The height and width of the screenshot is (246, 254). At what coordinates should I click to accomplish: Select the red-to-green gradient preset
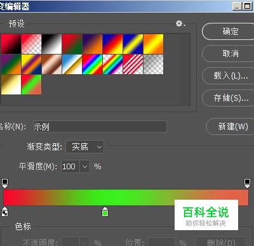coord(72,44)
